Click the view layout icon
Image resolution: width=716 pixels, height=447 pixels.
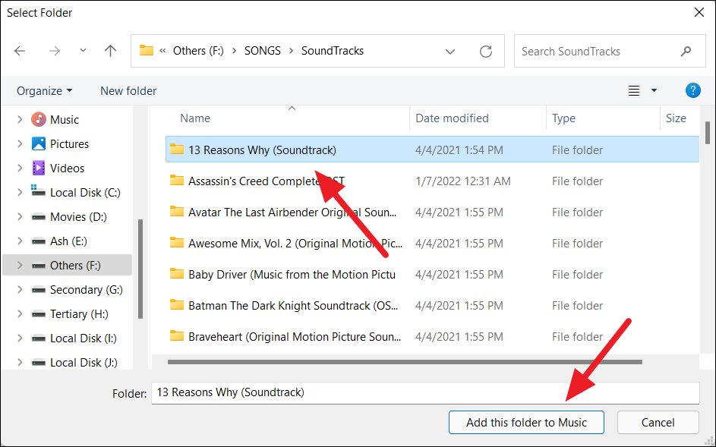click(634, 91)
